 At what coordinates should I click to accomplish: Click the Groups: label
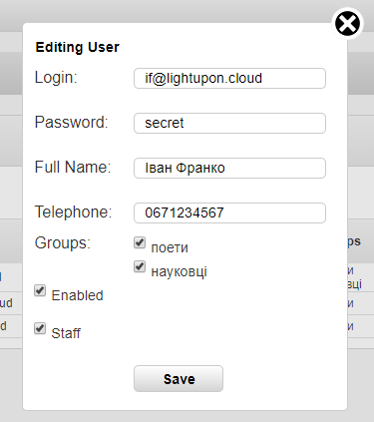click(x=63, y=243)
